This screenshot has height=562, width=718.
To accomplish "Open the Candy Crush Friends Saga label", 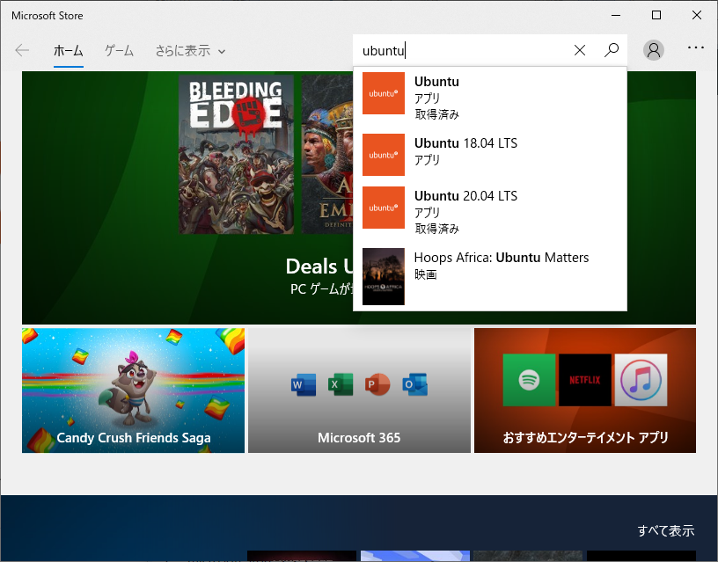I will pos(134,438).
